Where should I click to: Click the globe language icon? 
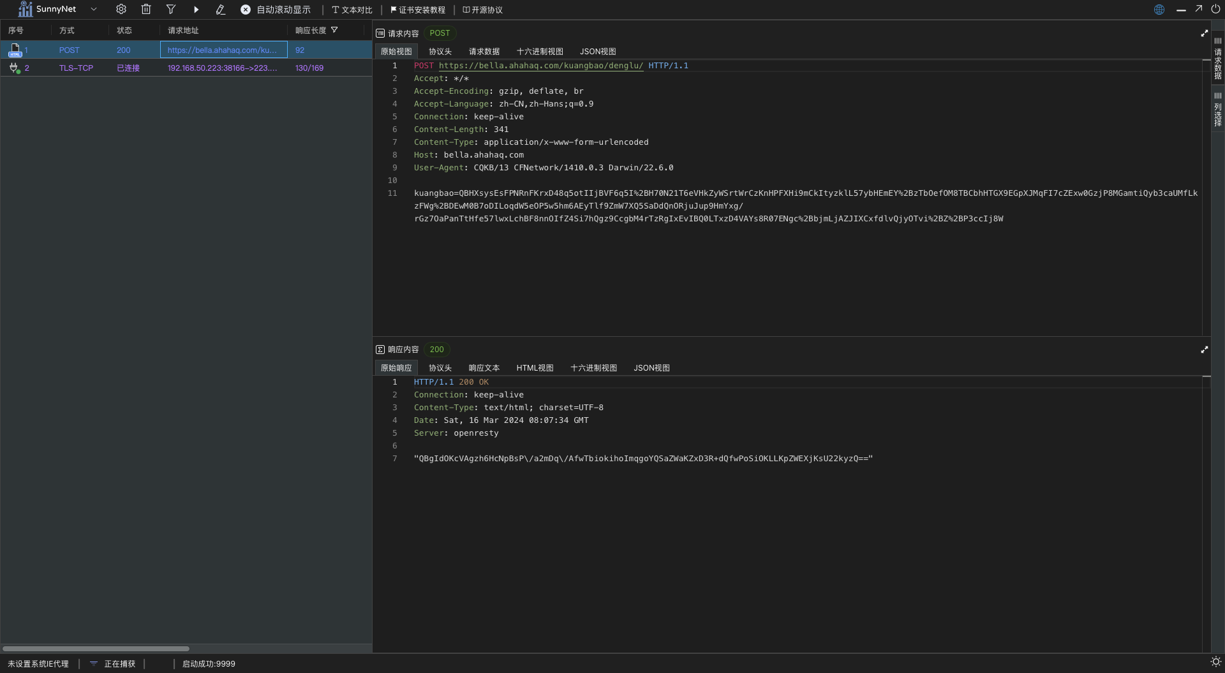[x=1159, y=10]
